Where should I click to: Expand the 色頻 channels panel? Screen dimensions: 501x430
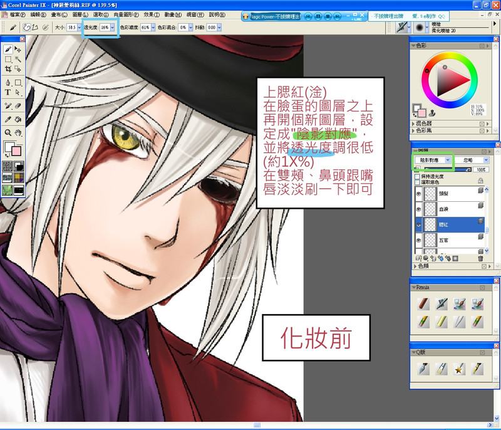pyautogui.click(x=415, y=266)
